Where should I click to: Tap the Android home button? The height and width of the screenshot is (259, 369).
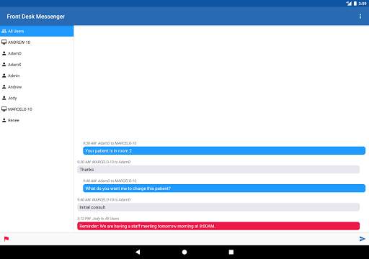point(184,252)
